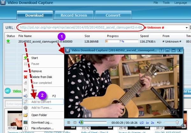Viewport: 191px width, 133px height.
Task: Stop playback with the square button
Action: tap(75, 122)
